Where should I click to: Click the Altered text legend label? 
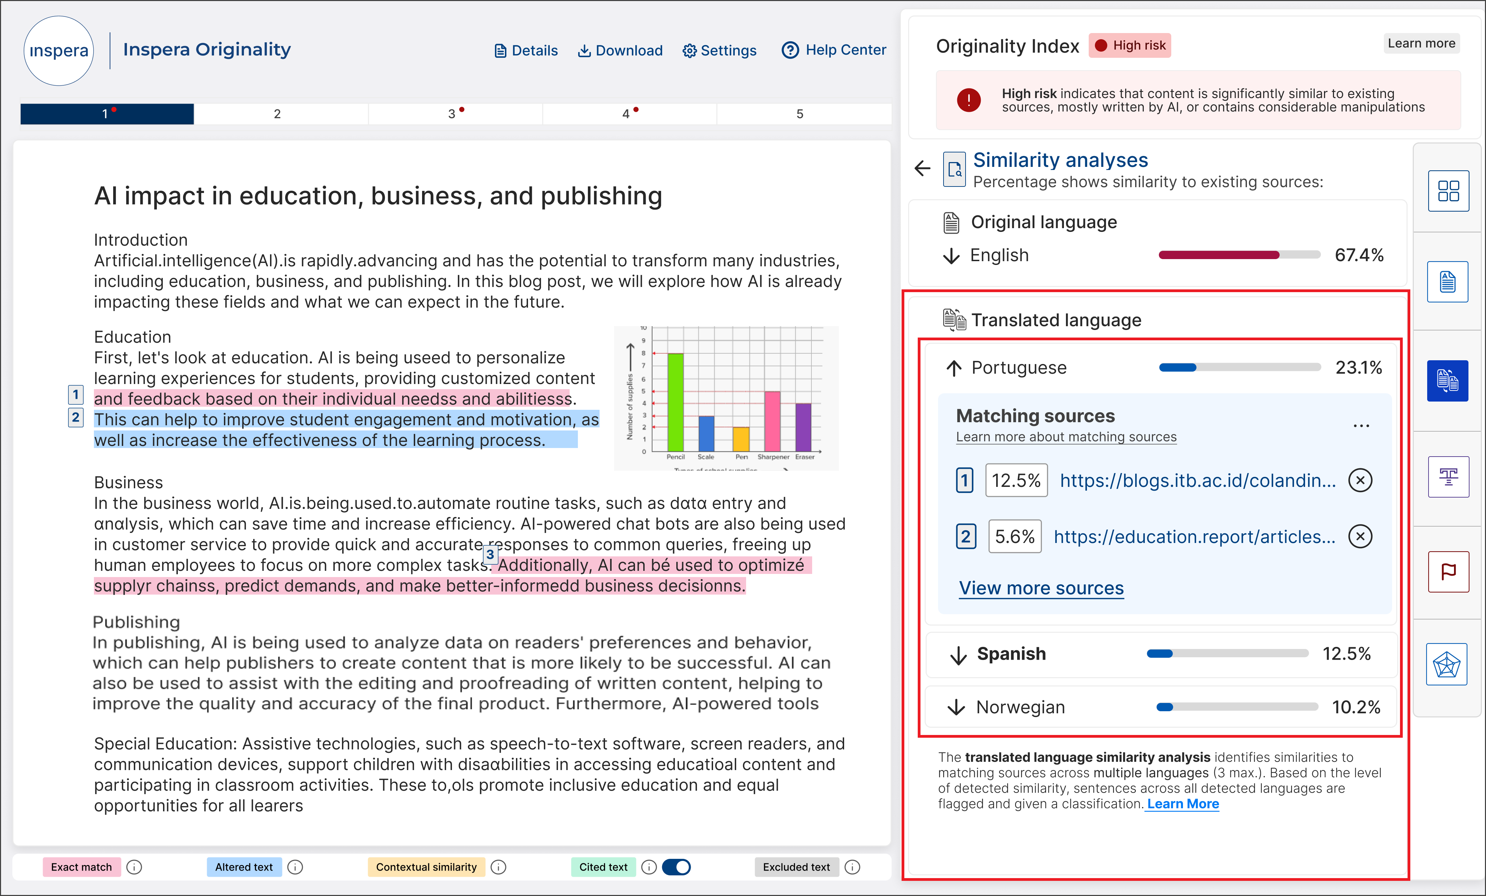pos(244,867)
